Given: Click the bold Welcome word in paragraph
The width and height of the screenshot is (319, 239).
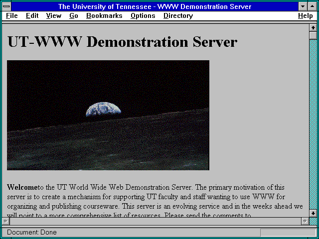Looking at the screenshot, I should pyautogui.click(x=22, y=187).
